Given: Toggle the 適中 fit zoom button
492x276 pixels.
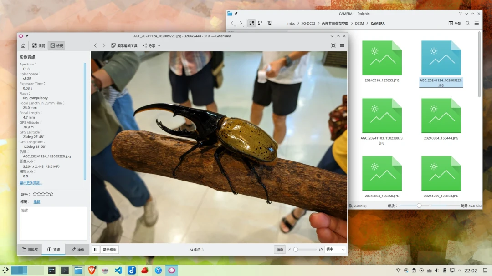Looking at the screenshot, I should click(280, 249).
